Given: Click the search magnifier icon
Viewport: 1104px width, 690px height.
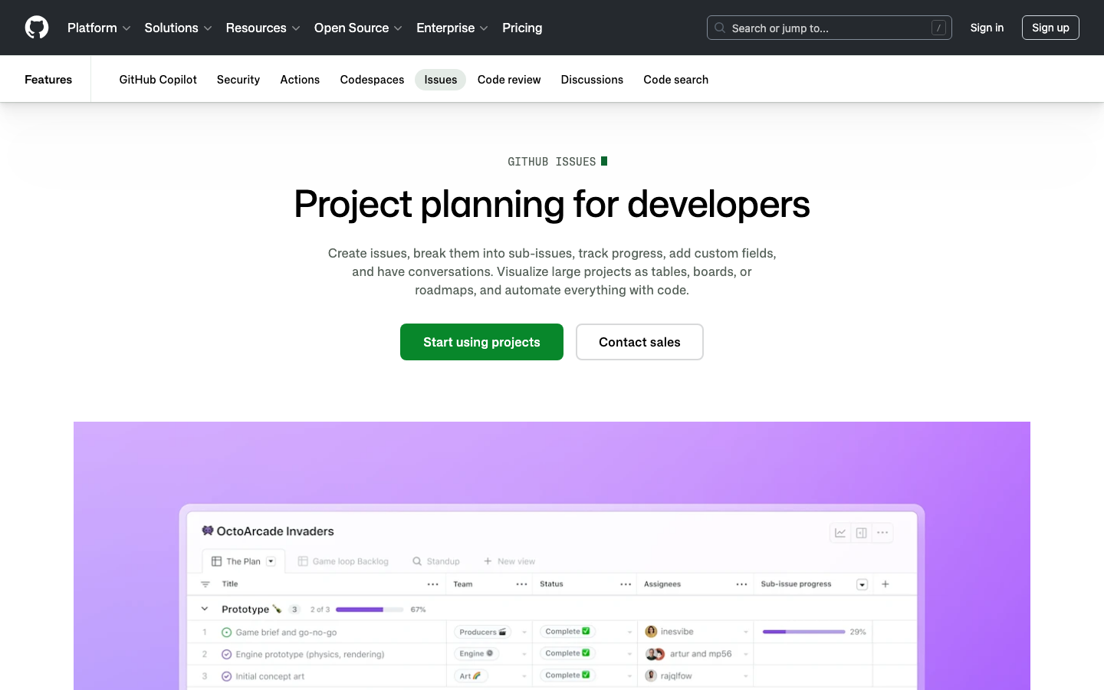Looking at the screenshot, I should click(720, 28).
